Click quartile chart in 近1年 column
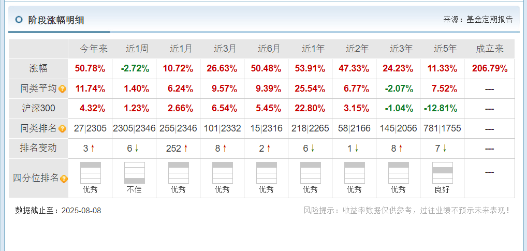The image size is (527, 251). (311, 173)
